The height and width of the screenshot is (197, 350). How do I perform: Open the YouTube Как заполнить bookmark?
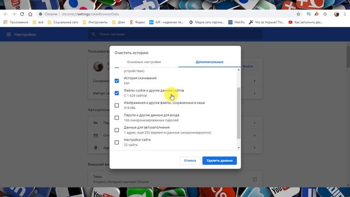coord(306,22)
